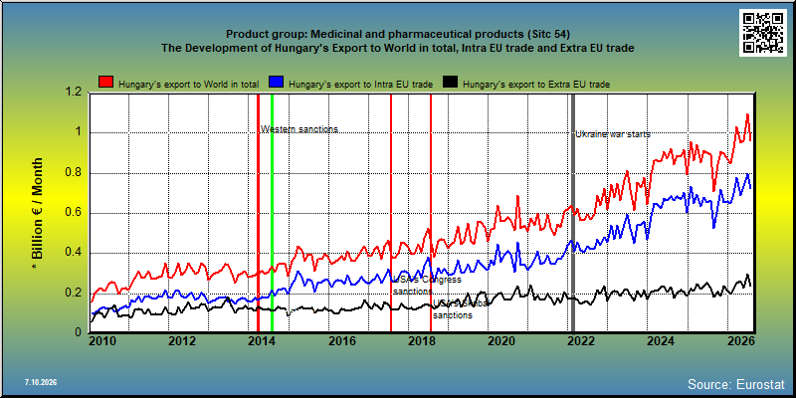Click the y-axis value 0.8
Viewport: 796px width, 398px height.
click(x=74, y=172)
